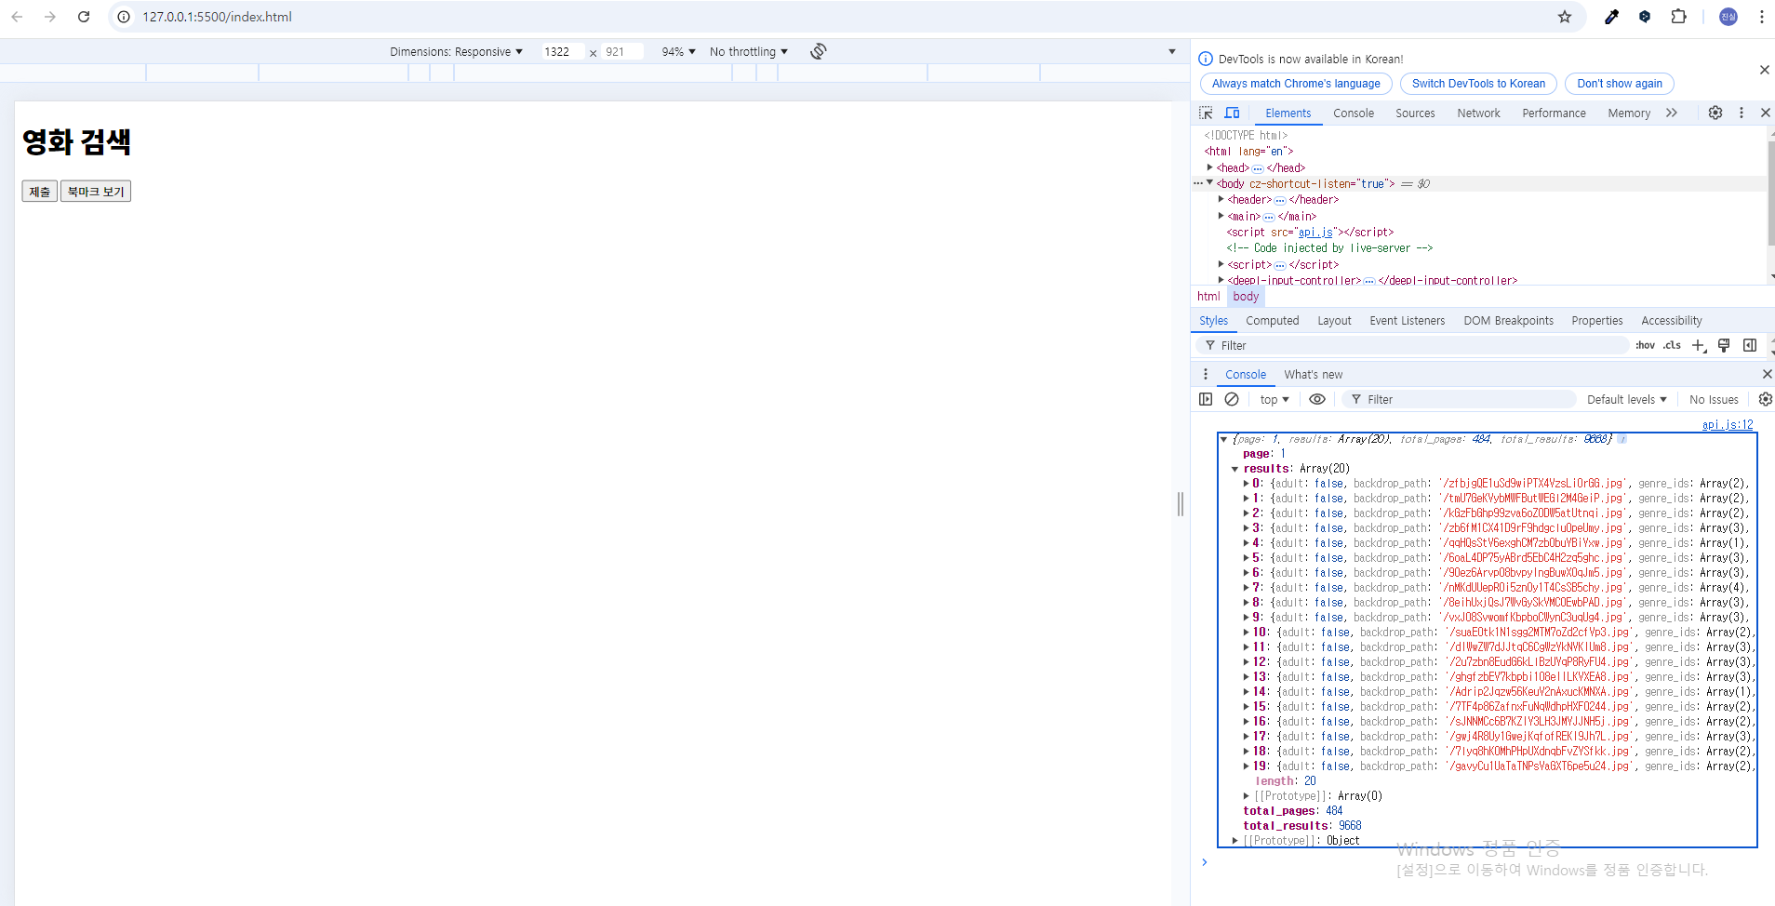Dismiss the DevTools language notification

[x=1764, y=70]
